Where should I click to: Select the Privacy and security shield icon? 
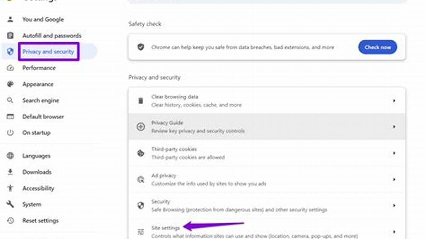pyautogui.click(x=10, y=52)
